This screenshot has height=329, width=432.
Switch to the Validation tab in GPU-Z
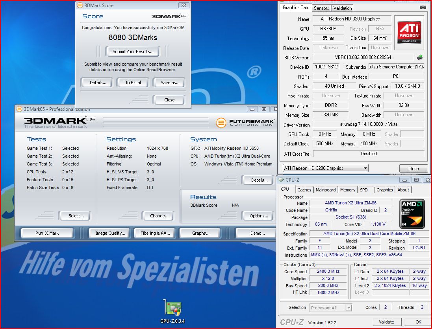343,8
